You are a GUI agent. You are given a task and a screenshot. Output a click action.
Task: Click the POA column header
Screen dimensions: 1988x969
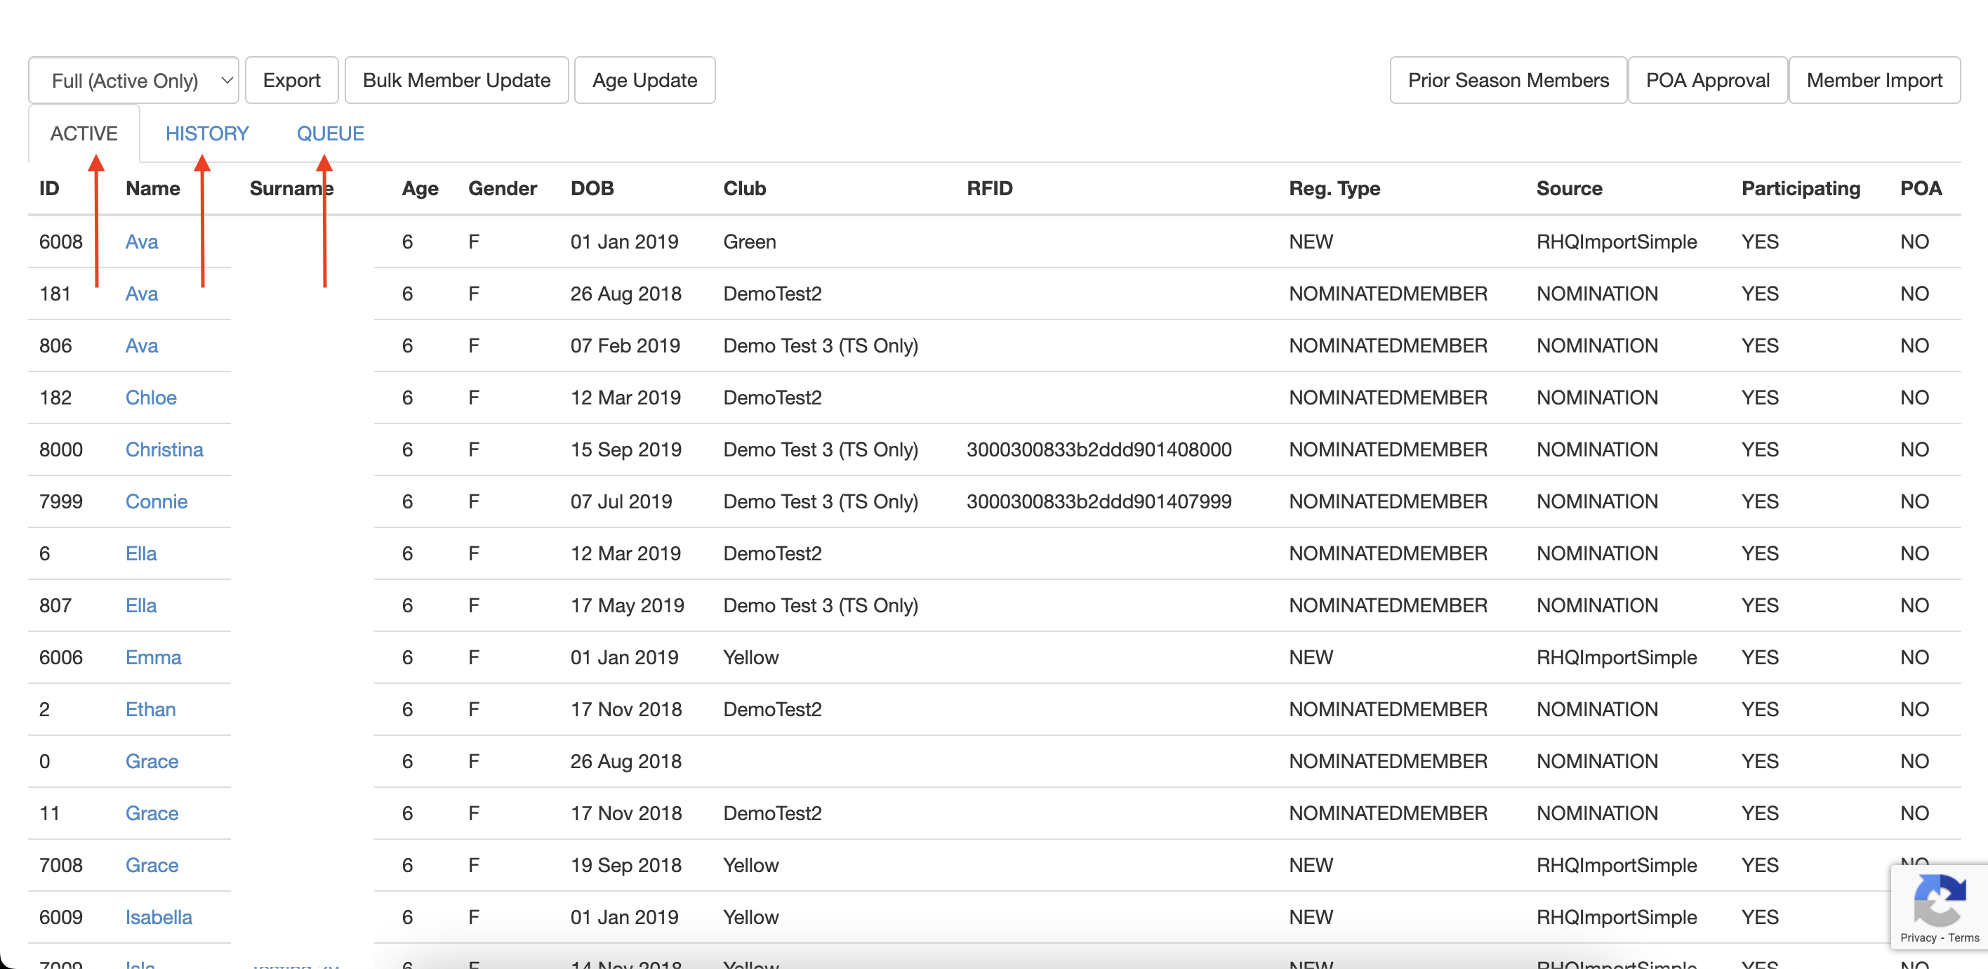click(1921, 188)
